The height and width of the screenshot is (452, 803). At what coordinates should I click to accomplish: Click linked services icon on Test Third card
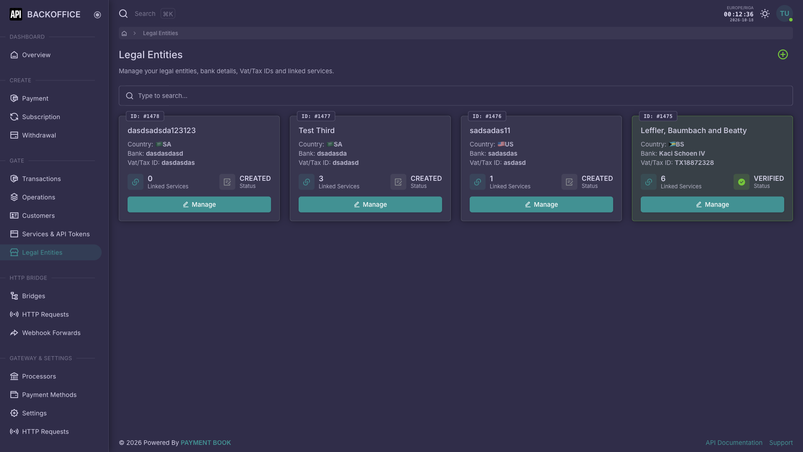pyautogui.click(x=307, y=182)
